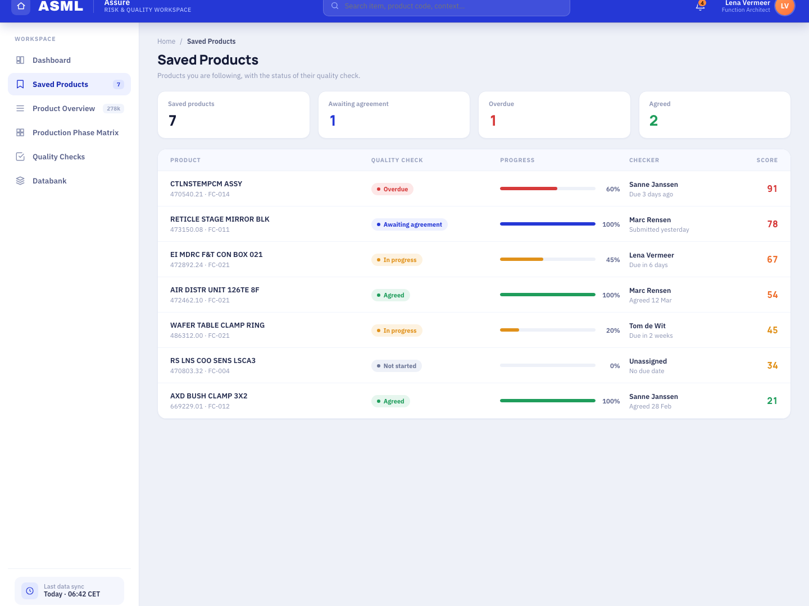Open Dashboard from the sidebar
The height and width of the screenshot is (606, 809).
[69, 60]
